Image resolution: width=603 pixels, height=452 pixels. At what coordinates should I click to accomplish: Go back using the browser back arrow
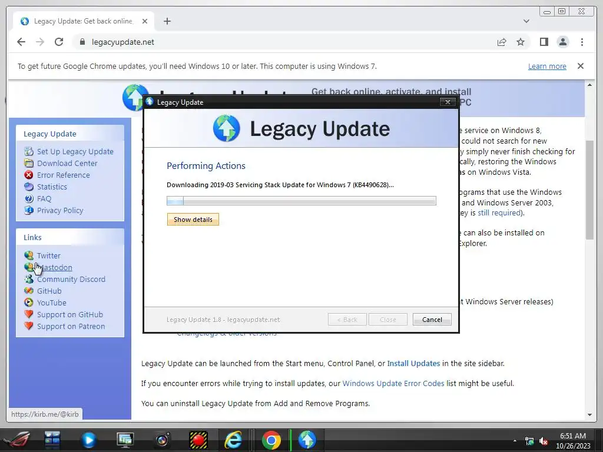pyautogui.click(x=21, y=42)
